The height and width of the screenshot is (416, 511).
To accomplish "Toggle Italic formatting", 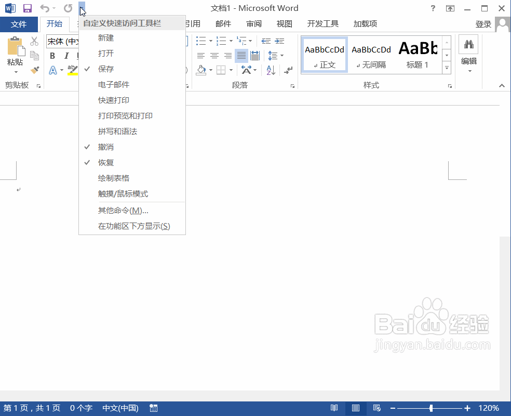I will click(66, 56).
